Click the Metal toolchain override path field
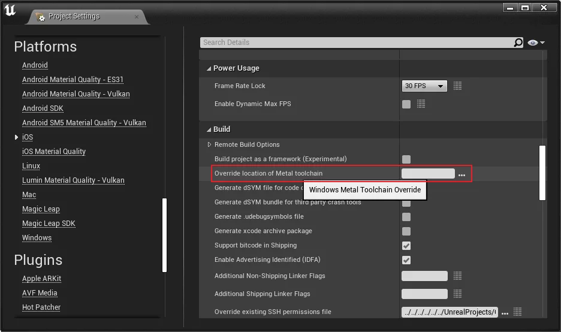This screenshot has width=561, height=332. 428,174
